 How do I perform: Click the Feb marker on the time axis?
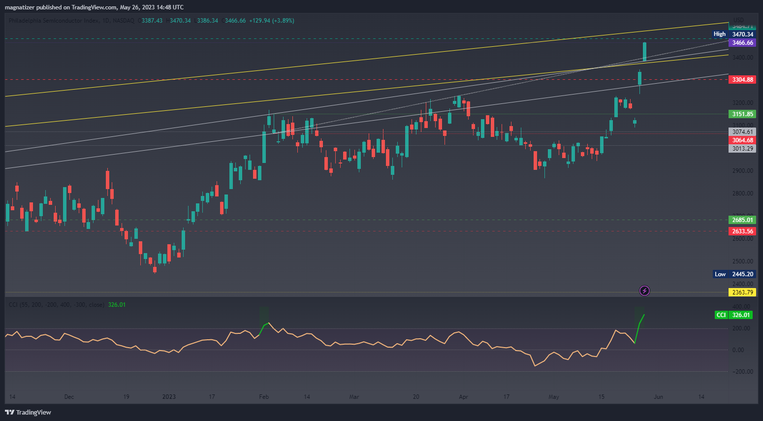tap(264, 397)
